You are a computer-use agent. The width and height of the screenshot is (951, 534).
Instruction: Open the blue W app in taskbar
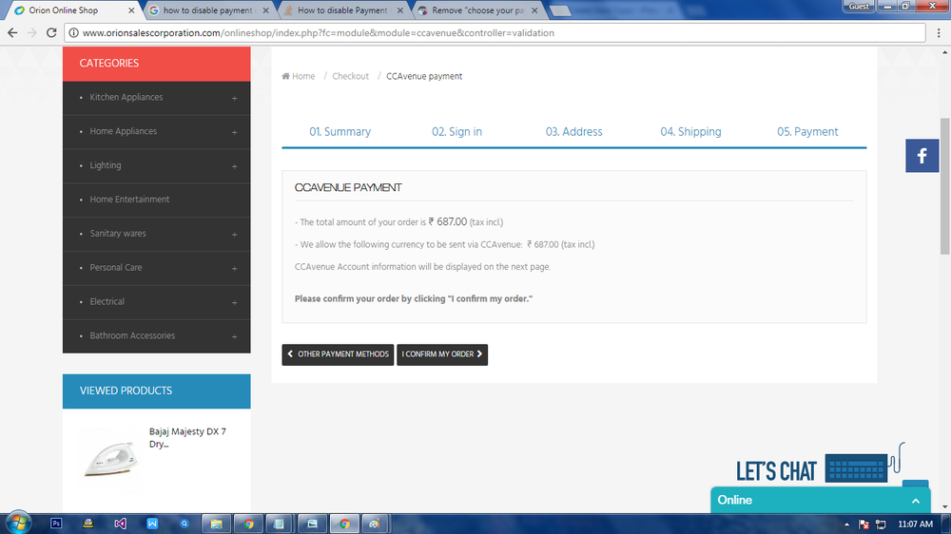pos(152,524)
